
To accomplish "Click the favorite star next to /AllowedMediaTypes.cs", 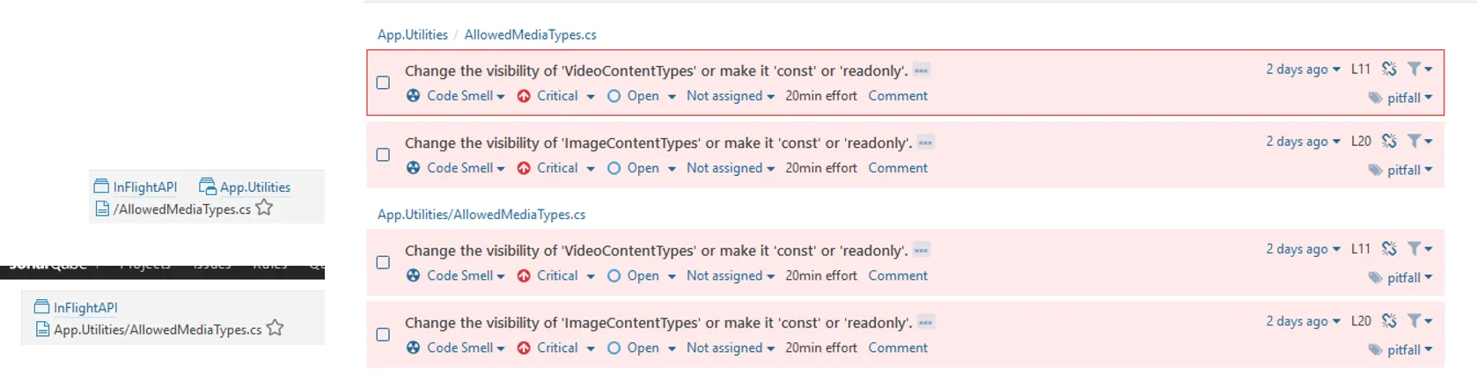I will 264,208.
